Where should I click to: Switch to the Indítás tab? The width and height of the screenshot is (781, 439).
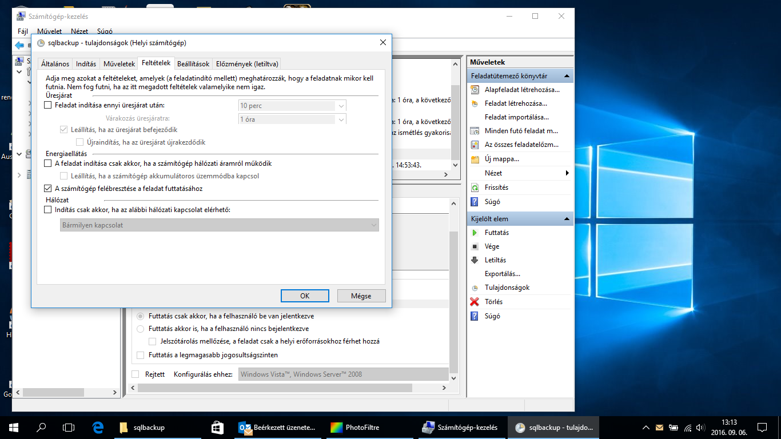86,64
